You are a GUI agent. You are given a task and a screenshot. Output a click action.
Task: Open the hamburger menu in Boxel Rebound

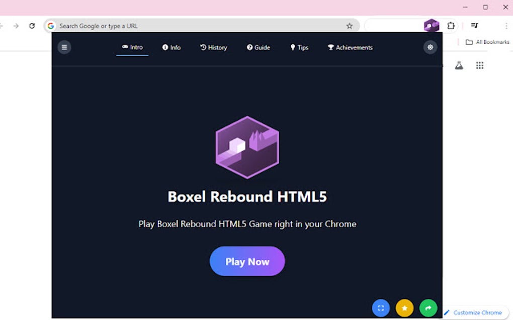64,47
